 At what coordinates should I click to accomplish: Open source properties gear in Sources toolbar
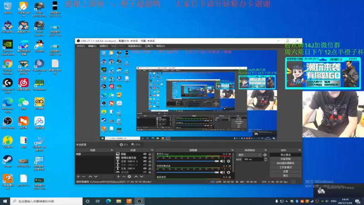pos(129,177)
